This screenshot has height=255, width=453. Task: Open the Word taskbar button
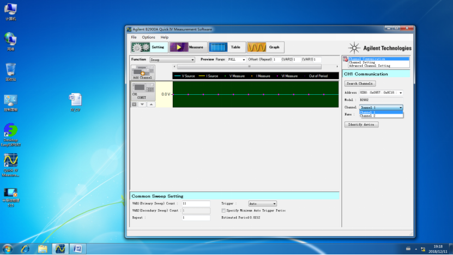[x=77, y=249]
